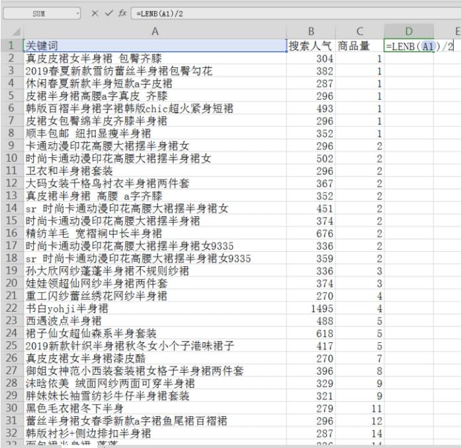Click cell 卫衣和半身裙套装
This screenshot has width=461, height=448.
[155, 170]
